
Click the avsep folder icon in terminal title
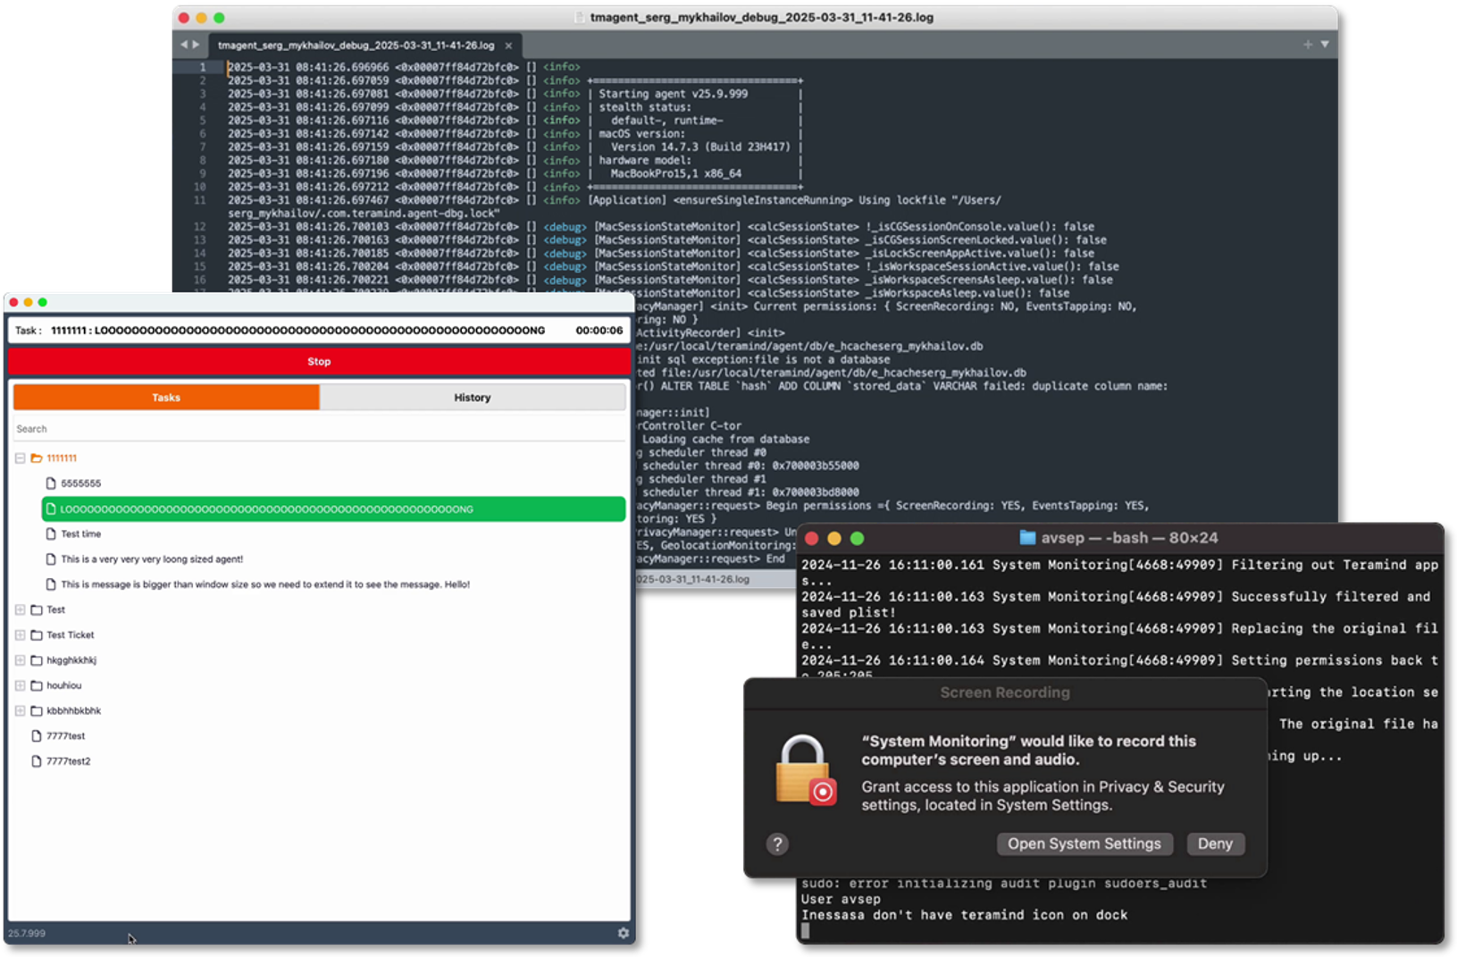click(1027, 538)
